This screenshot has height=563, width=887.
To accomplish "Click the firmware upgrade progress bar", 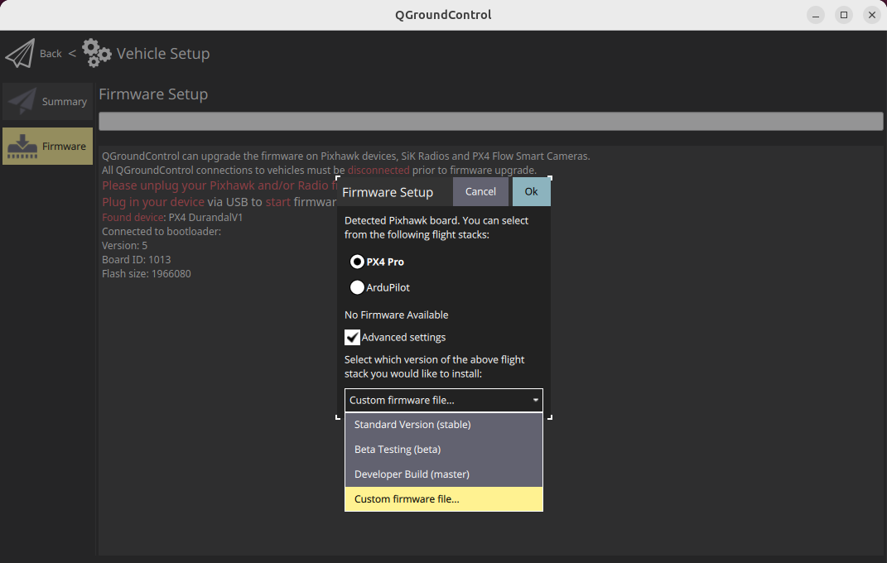I will coord(491,122).
